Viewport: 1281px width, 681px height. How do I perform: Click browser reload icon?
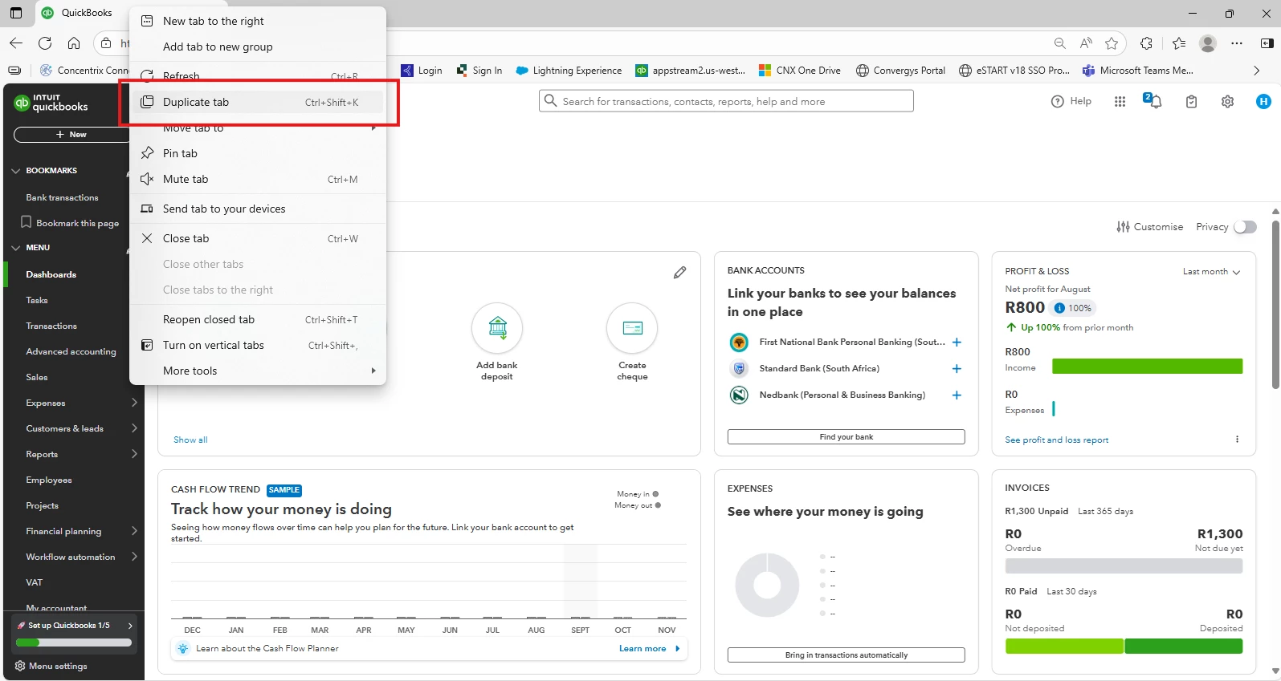(x=45, y=43)
